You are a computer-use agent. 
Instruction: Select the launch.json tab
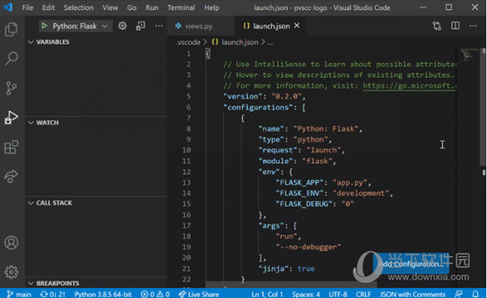coord(271,26)
